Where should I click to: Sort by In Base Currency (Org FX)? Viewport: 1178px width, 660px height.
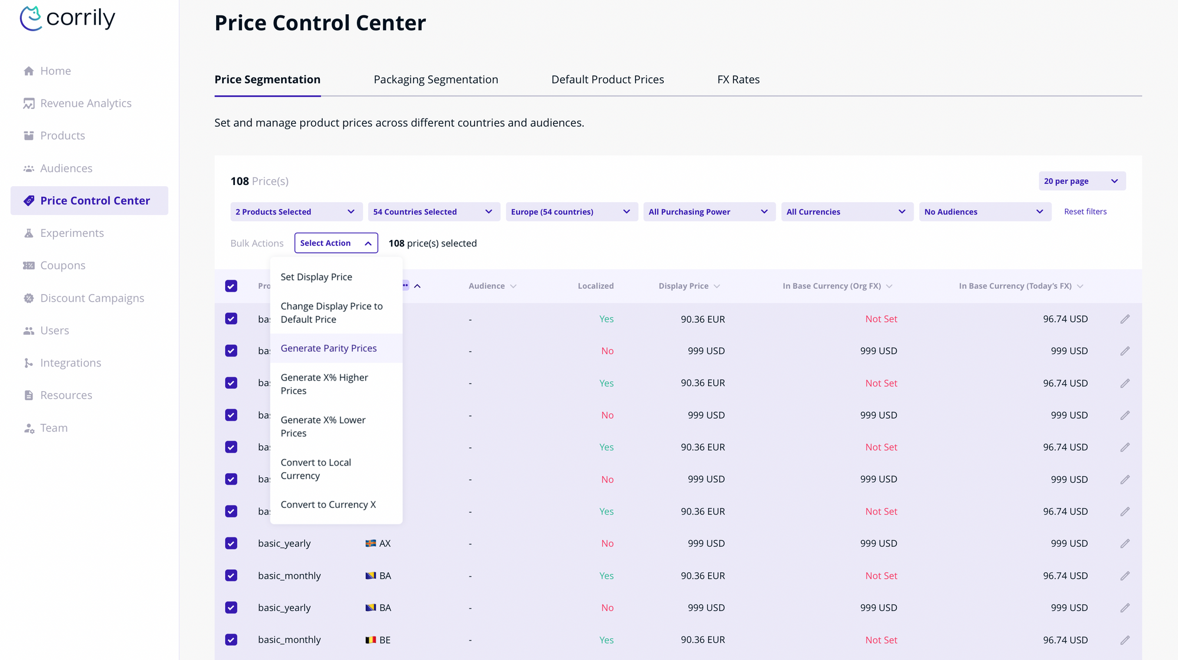(838, 286)
